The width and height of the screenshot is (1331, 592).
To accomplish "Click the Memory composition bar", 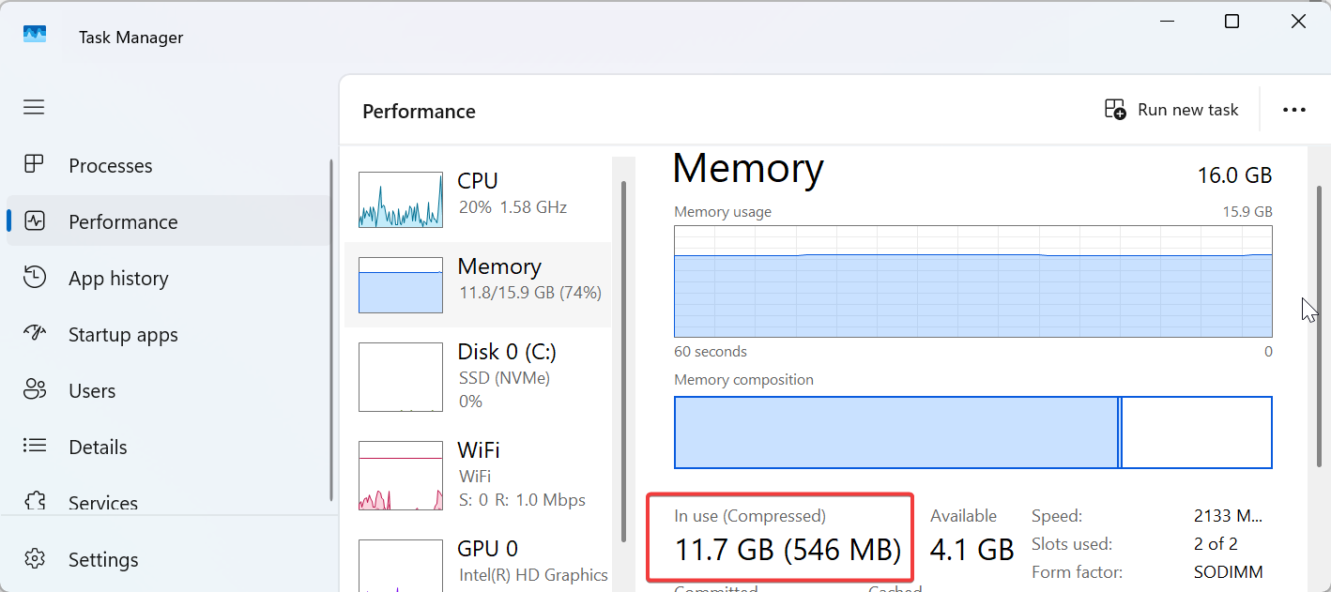I will point(972,433).
